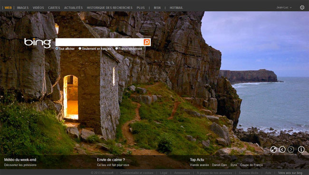Click inside the Bing search box
309x175 pixels.
click(x=99, y=42)
